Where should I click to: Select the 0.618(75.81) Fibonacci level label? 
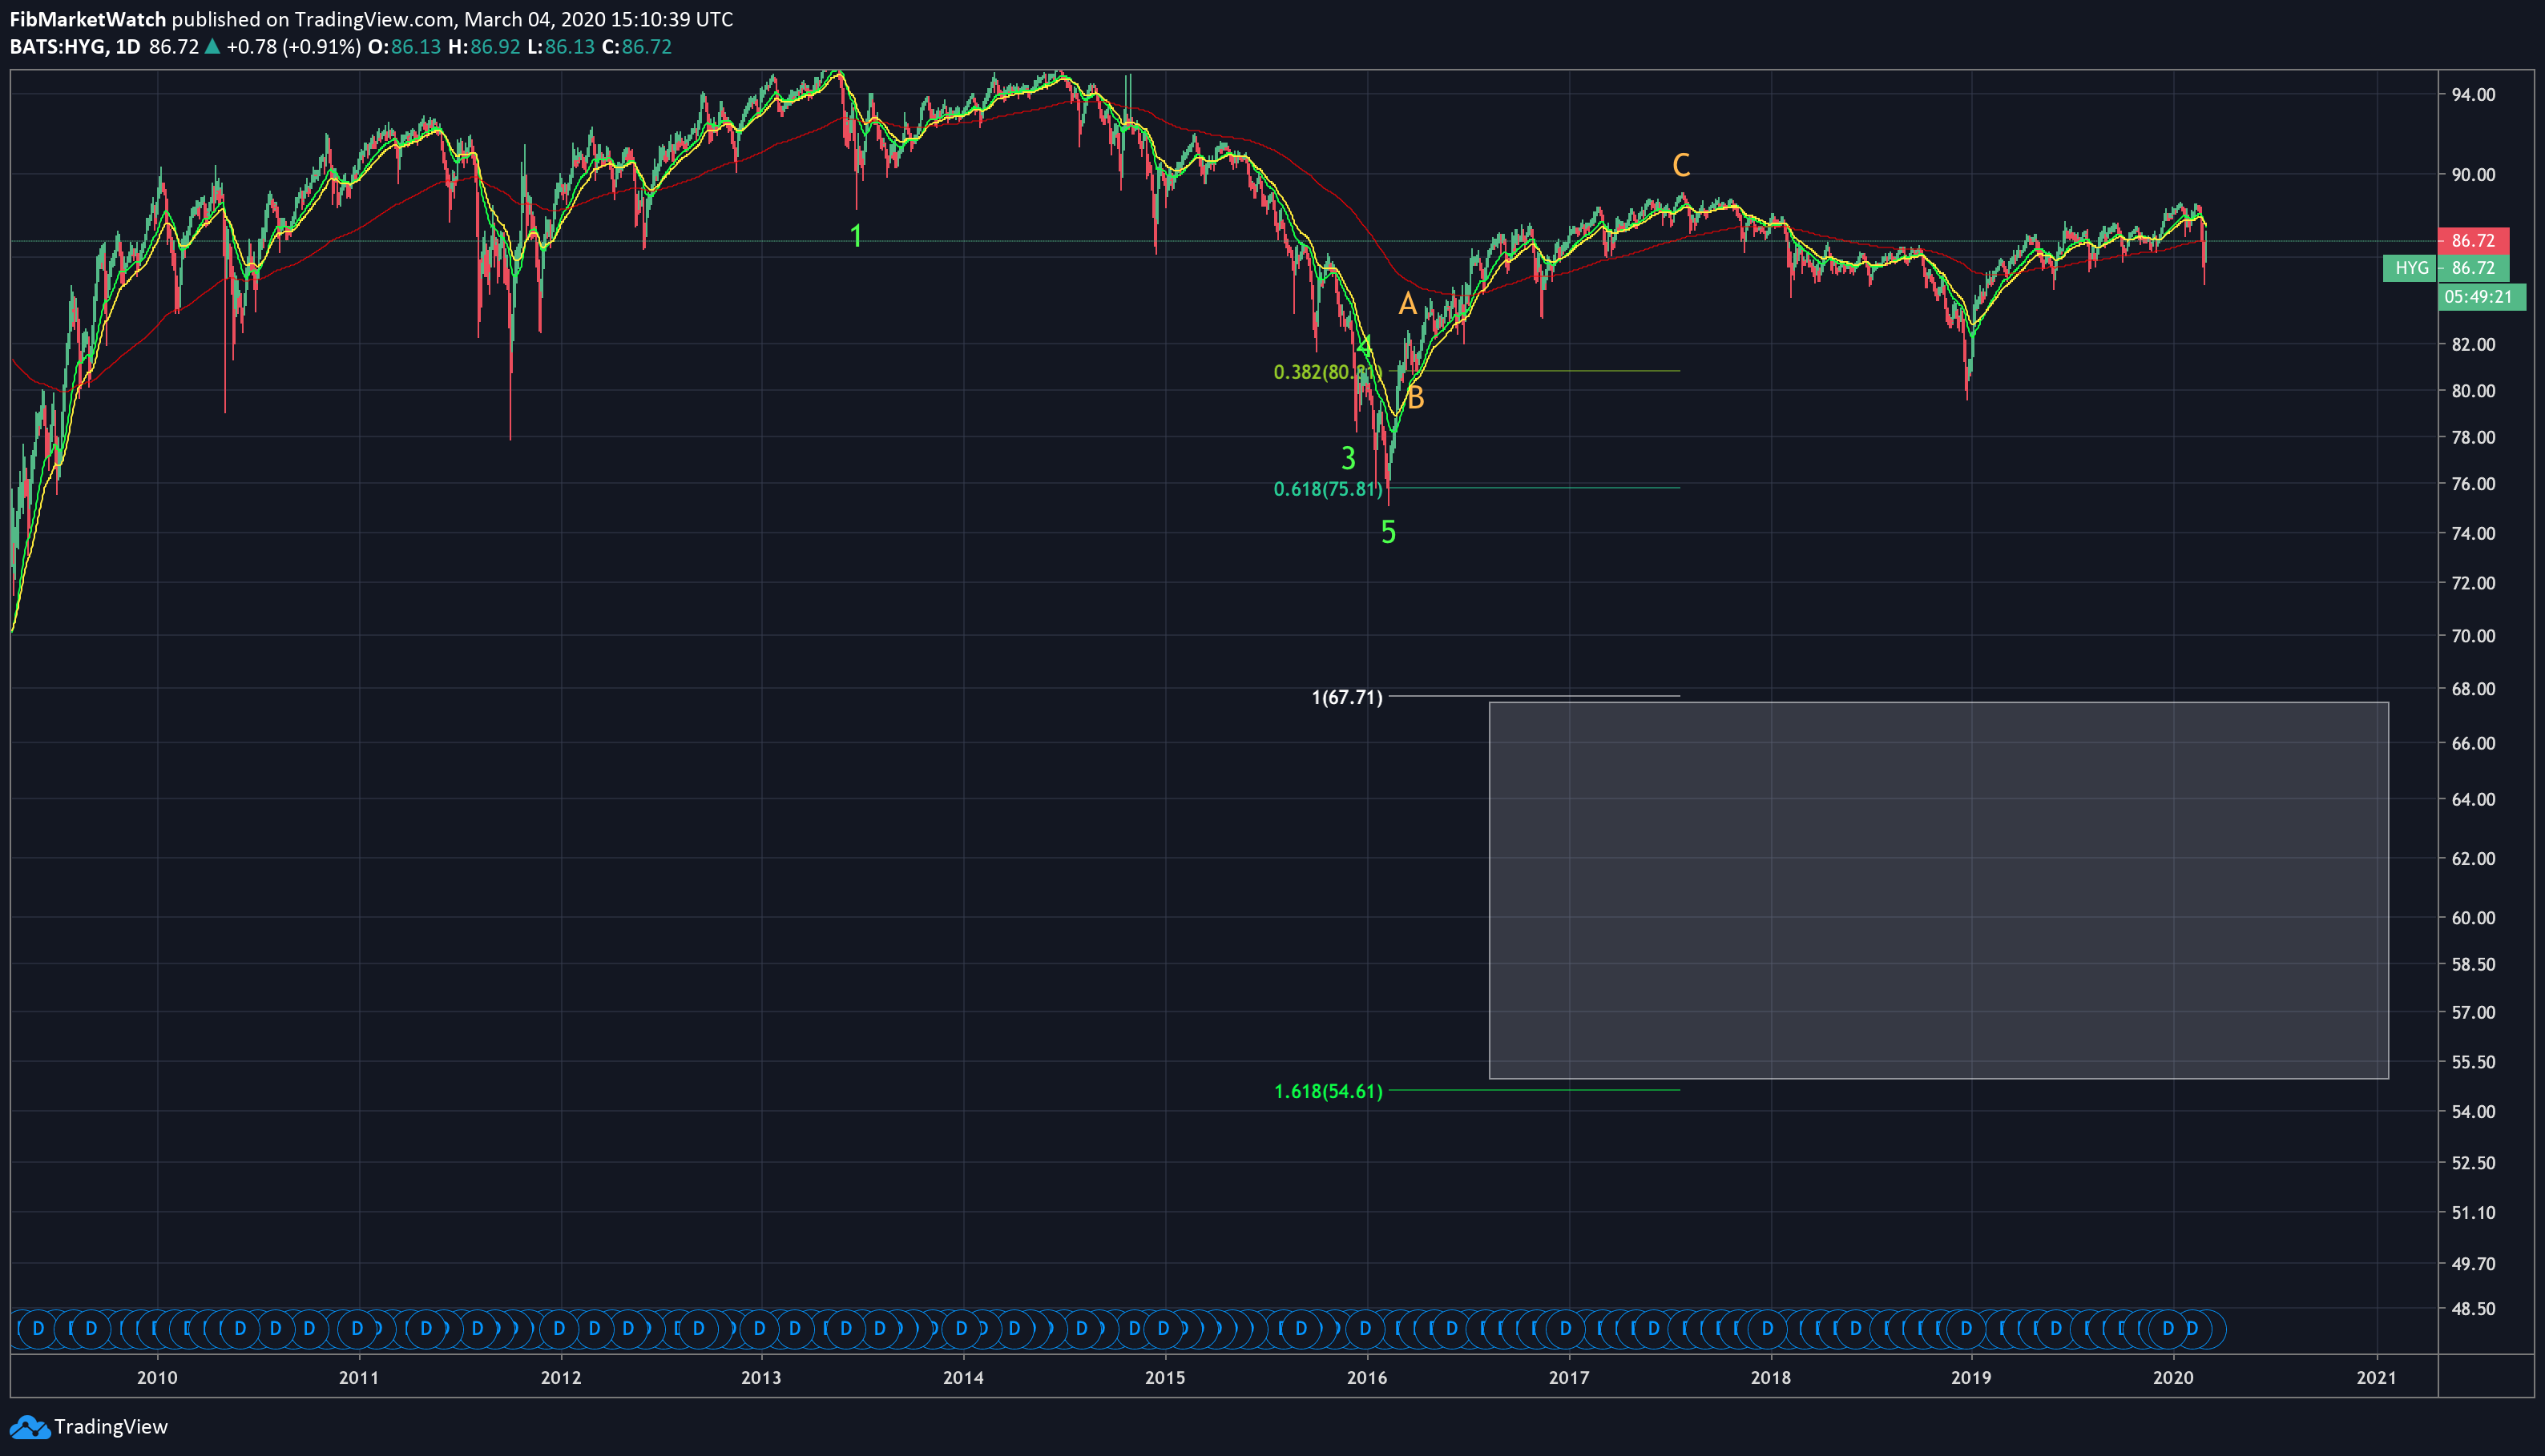tap(1328, 489)
